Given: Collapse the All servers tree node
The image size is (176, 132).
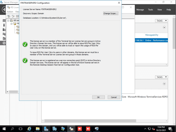Looking at the screenshot, I should tap(8, 21).
